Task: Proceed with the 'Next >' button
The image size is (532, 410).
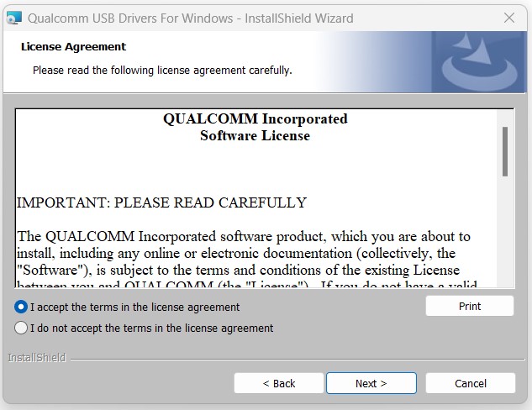Action: click(371, 383)
